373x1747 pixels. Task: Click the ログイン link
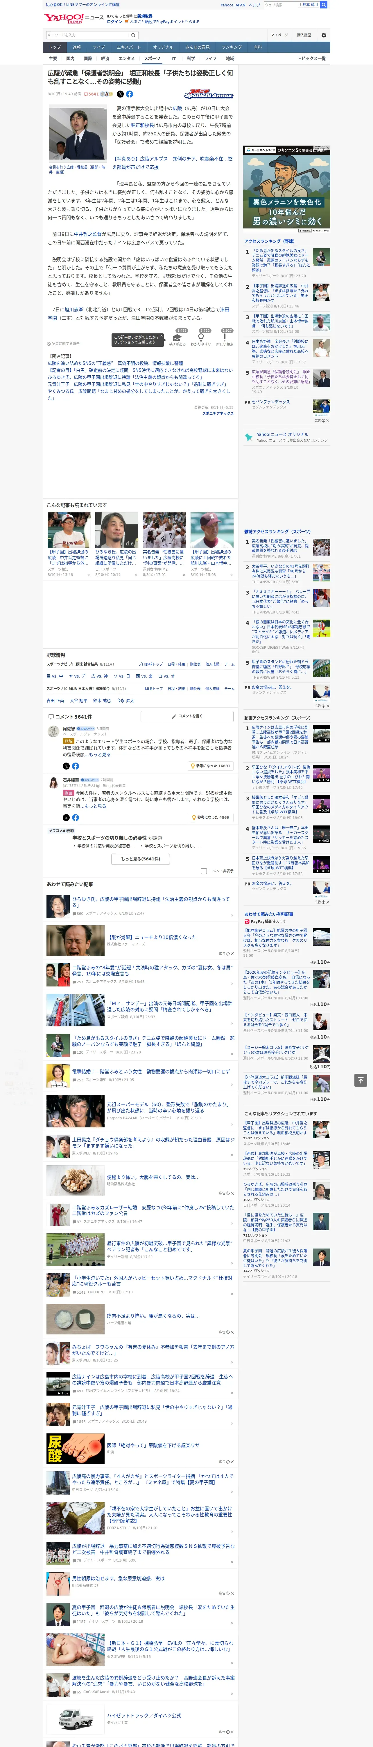pyautogui.click(x=114, y=22)
